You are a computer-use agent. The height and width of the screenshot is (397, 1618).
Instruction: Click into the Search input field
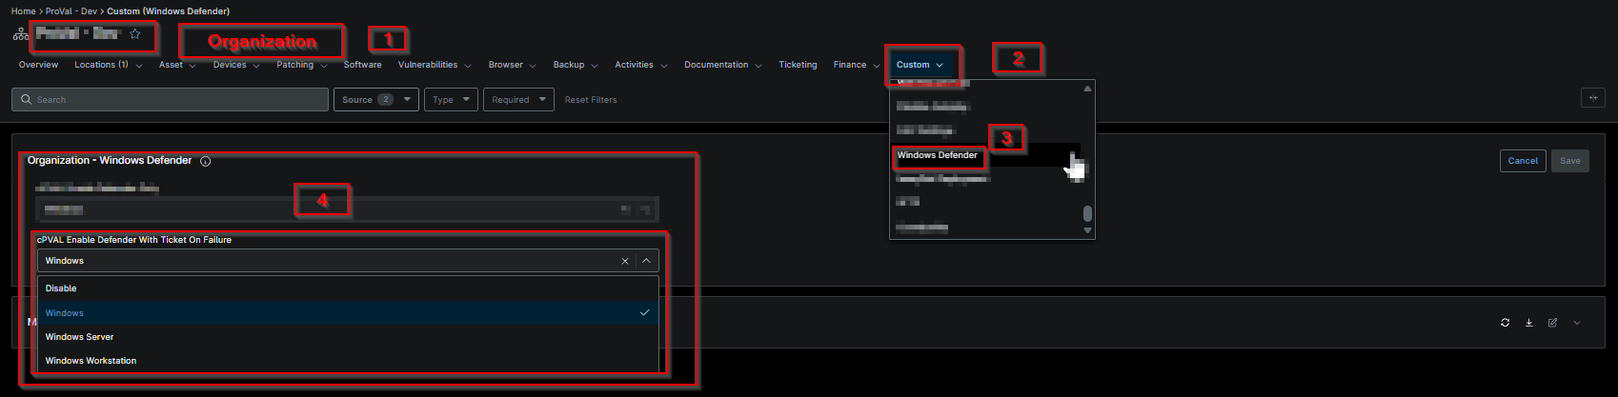point(170,99)
